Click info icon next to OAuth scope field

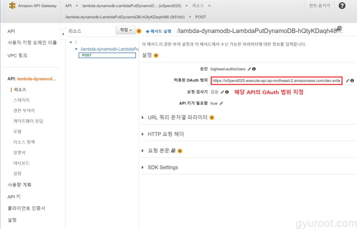352,80
